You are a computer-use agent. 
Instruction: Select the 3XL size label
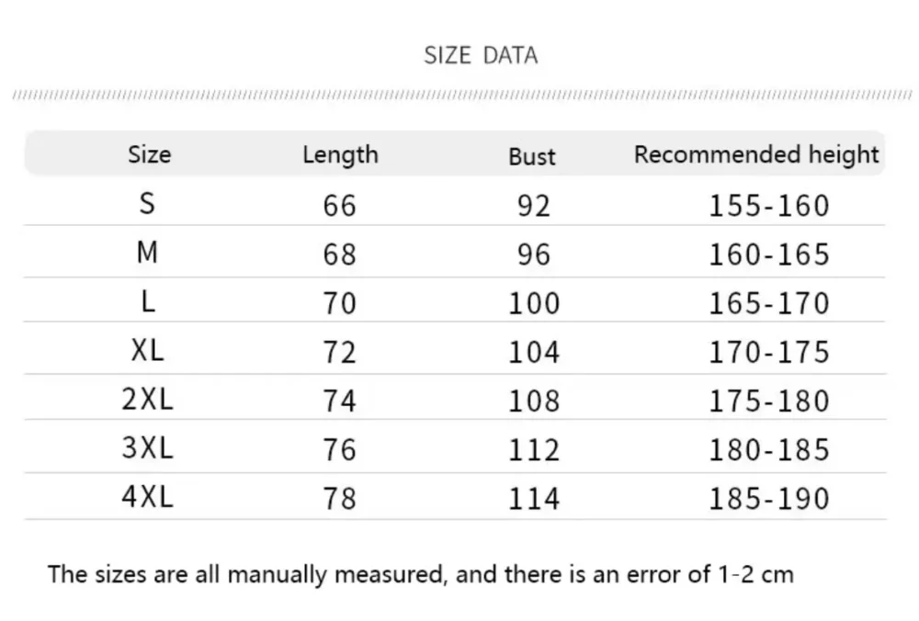[147, 448]
